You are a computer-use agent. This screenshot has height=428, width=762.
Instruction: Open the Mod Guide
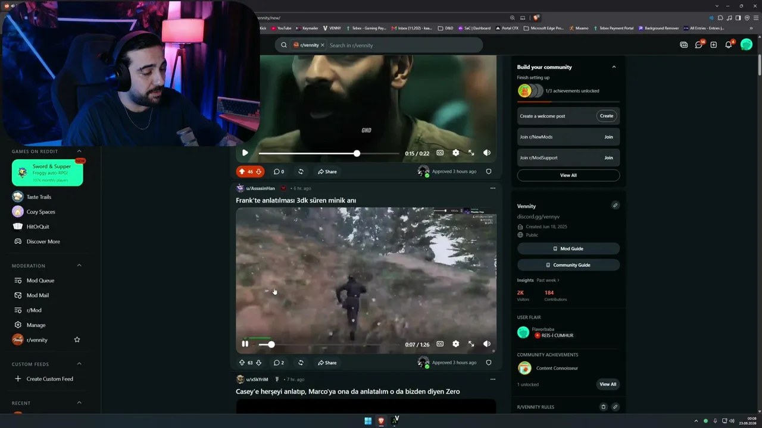pyautogui.click(x=569, y=248)
